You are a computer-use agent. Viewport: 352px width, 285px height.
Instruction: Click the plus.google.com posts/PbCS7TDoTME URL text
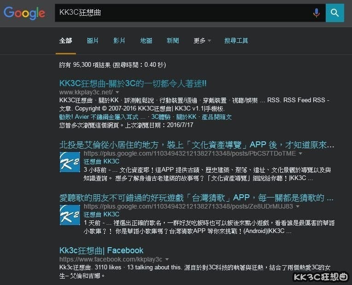(190, 154)
